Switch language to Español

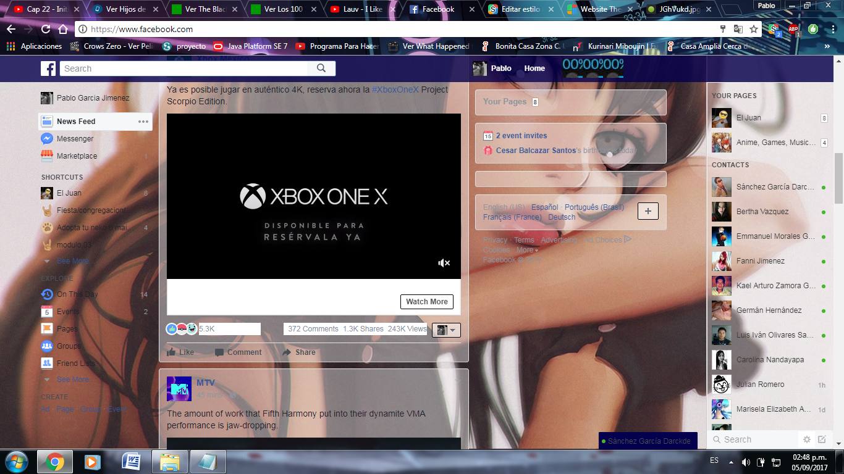544,207
